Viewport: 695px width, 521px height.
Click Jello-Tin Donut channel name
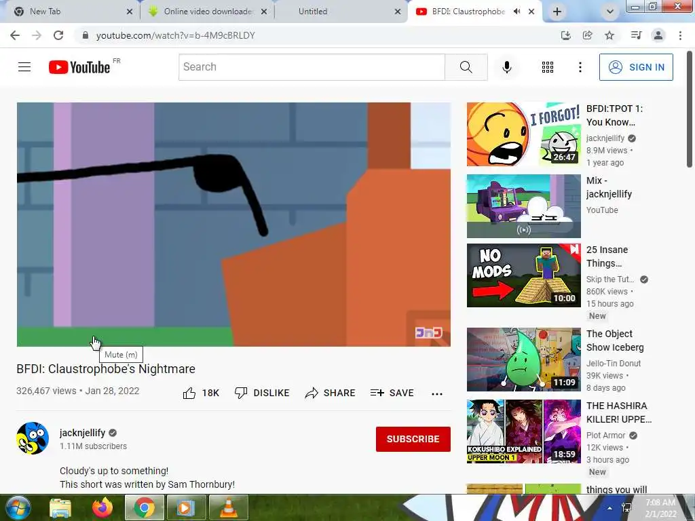(x=614, y=364)
